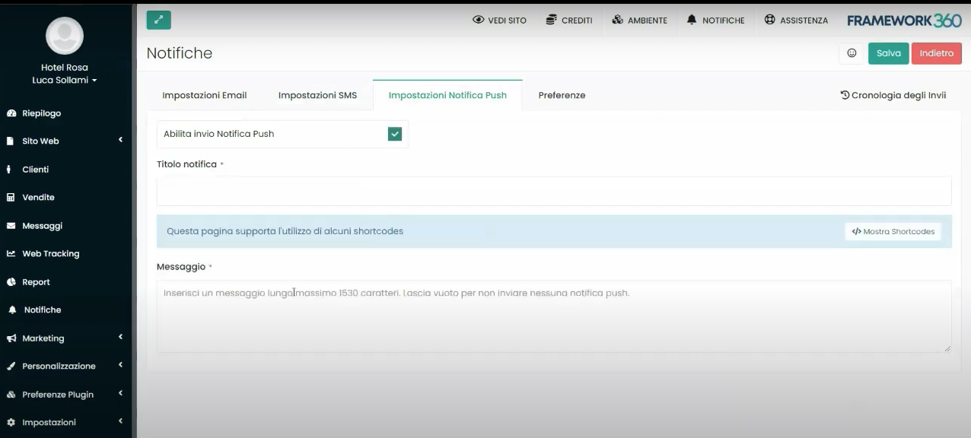Open the Crediti coins icon

point(551,20)
